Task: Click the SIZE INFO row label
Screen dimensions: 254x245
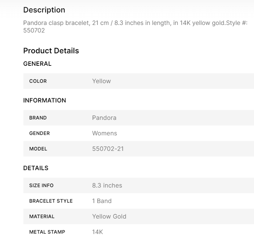Action: (41, 186)
